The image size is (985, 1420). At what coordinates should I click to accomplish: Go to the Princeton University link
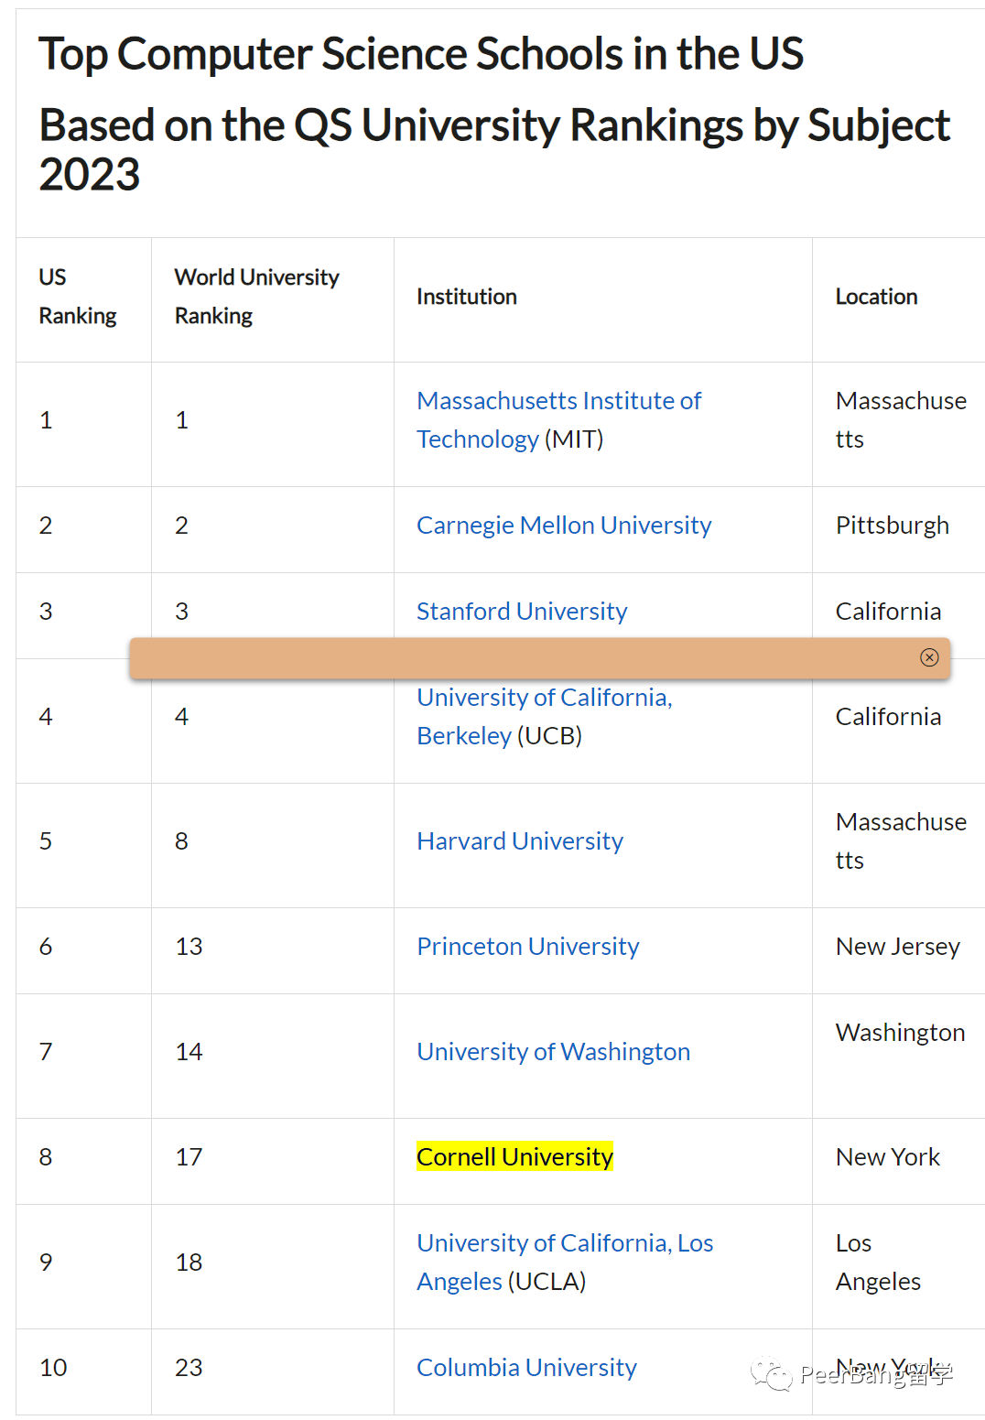[x=528, y=947]
